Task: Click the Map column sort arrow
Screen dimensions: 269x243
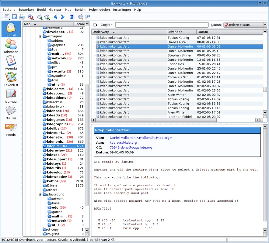Action: (x=35, y=24)
